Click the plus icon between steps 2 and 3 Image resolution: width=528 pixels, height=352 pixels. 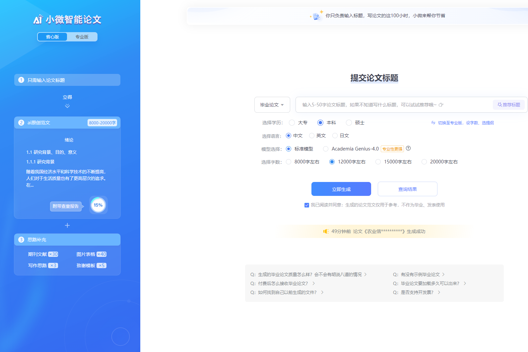67,225
